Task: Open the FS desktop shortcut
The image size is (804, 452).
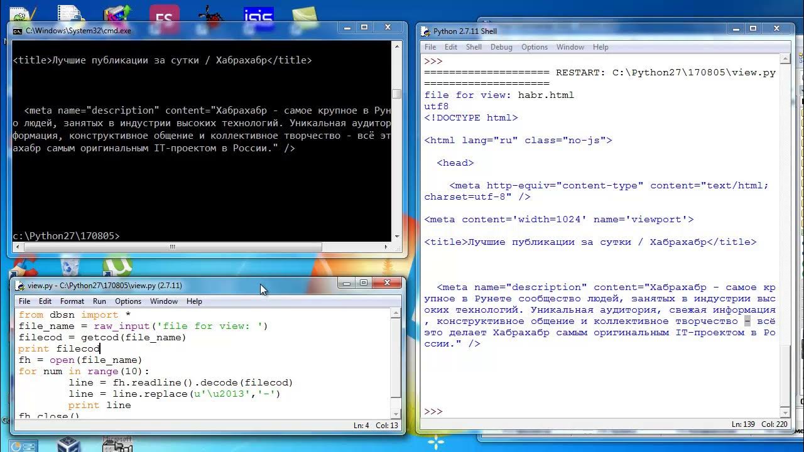Action: (x=165, y=14)
